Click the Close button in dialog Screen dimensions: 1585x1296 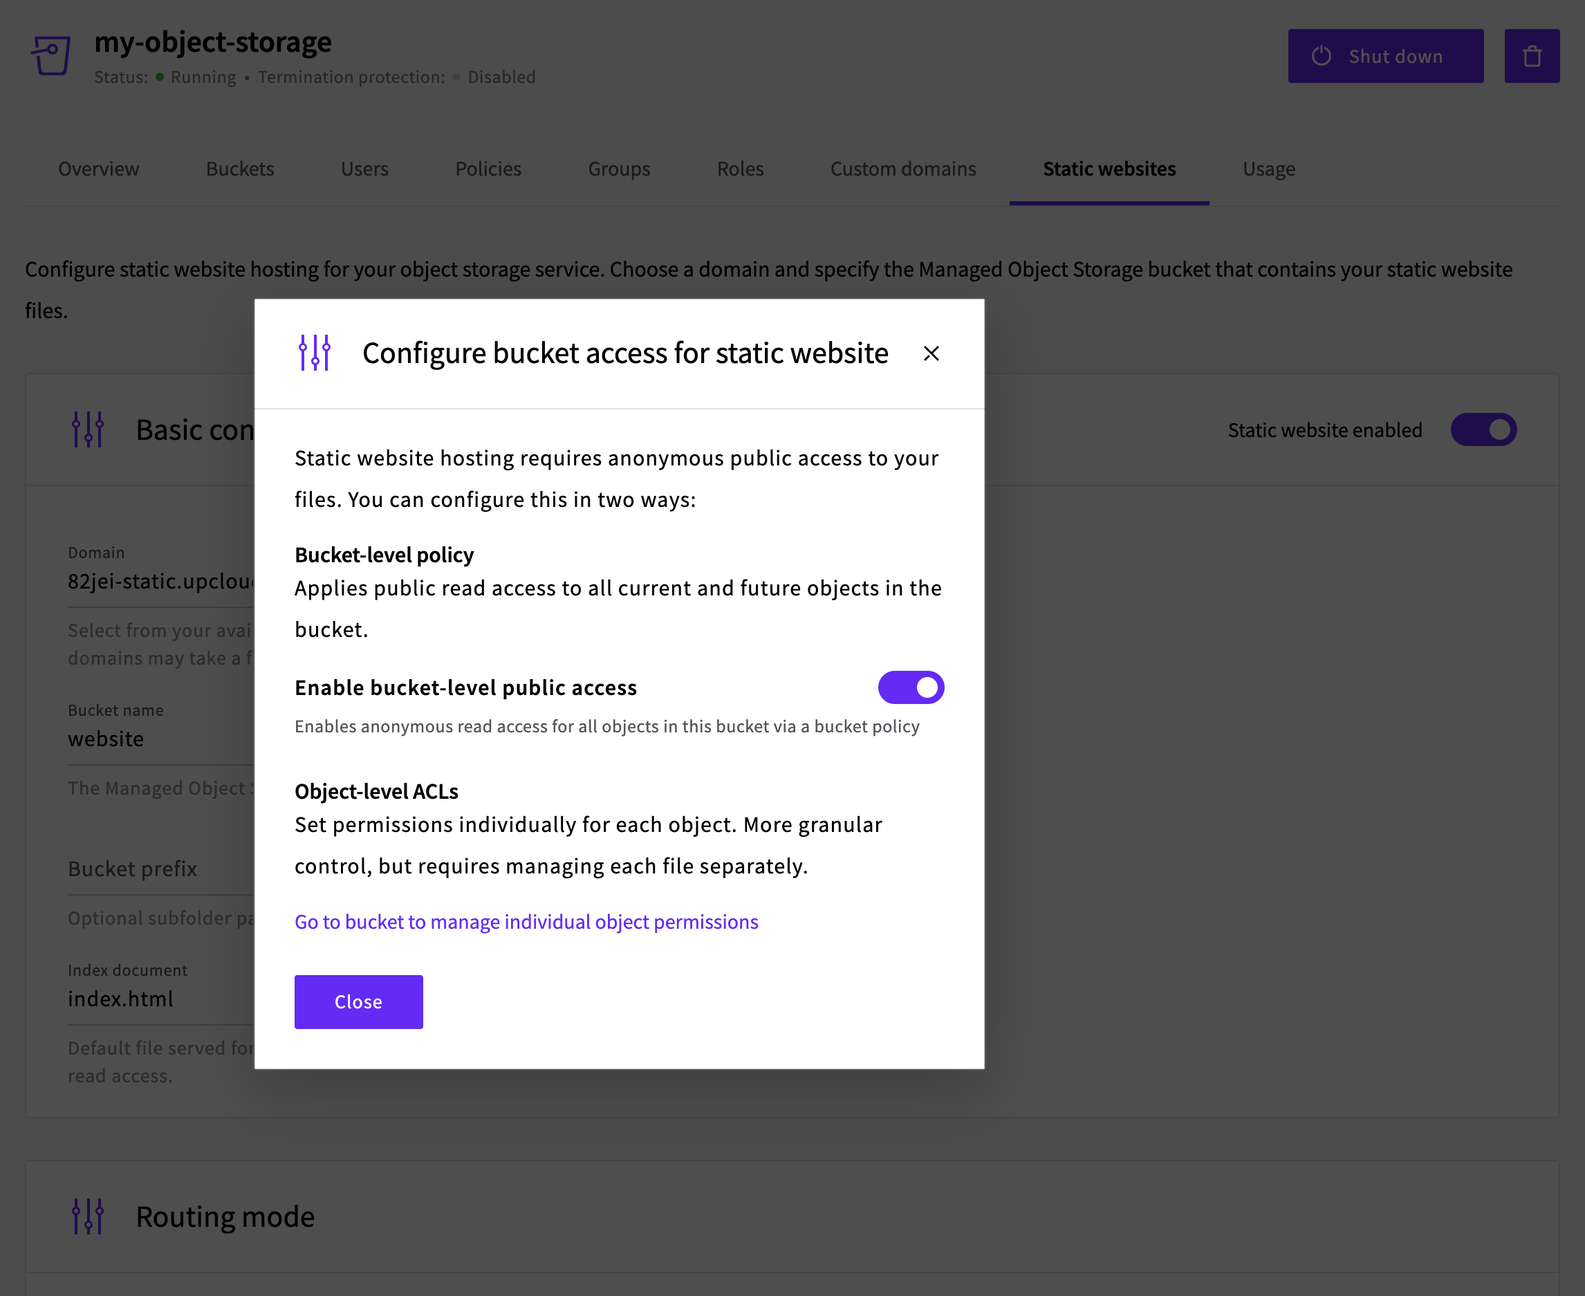point(358,1001)
